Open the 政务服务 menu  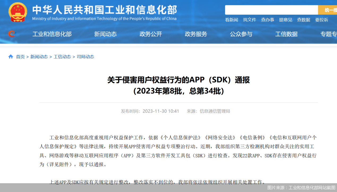(196, 34)
